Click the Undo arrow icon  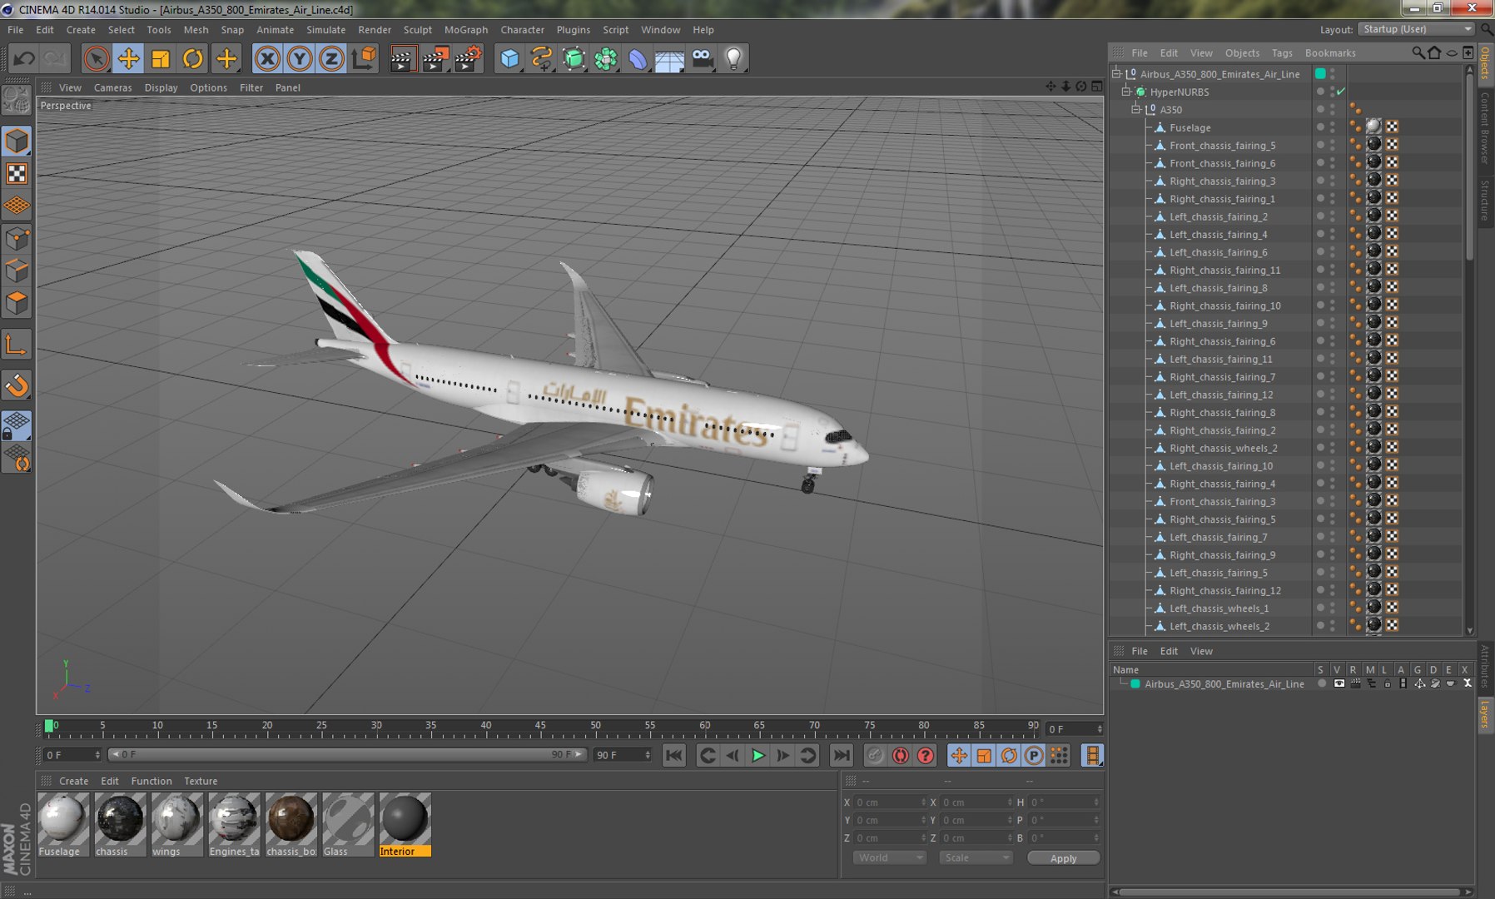point(24,58)
